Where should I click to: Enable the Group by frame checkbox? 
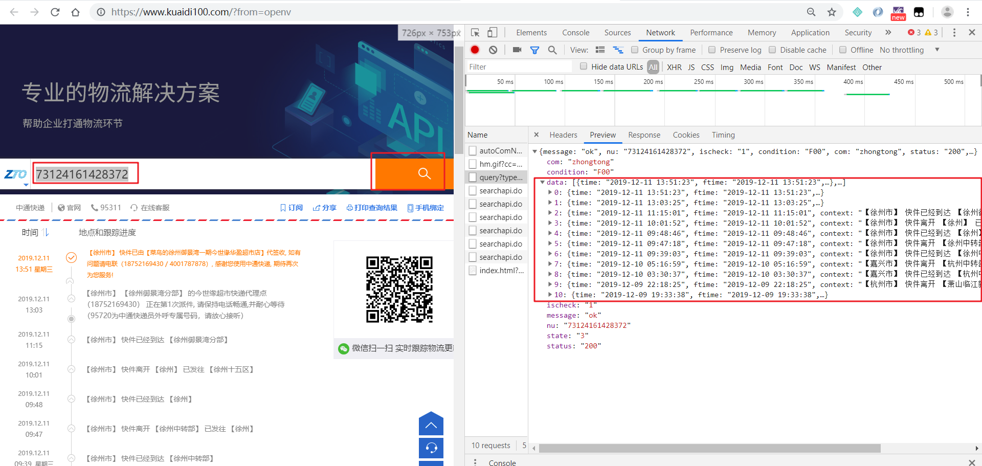pyautogui.click(x=635, y=50)
